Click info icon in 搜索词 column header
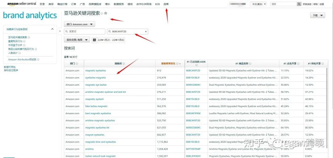This screenshot has width=333, height=158. pos(124,64)
